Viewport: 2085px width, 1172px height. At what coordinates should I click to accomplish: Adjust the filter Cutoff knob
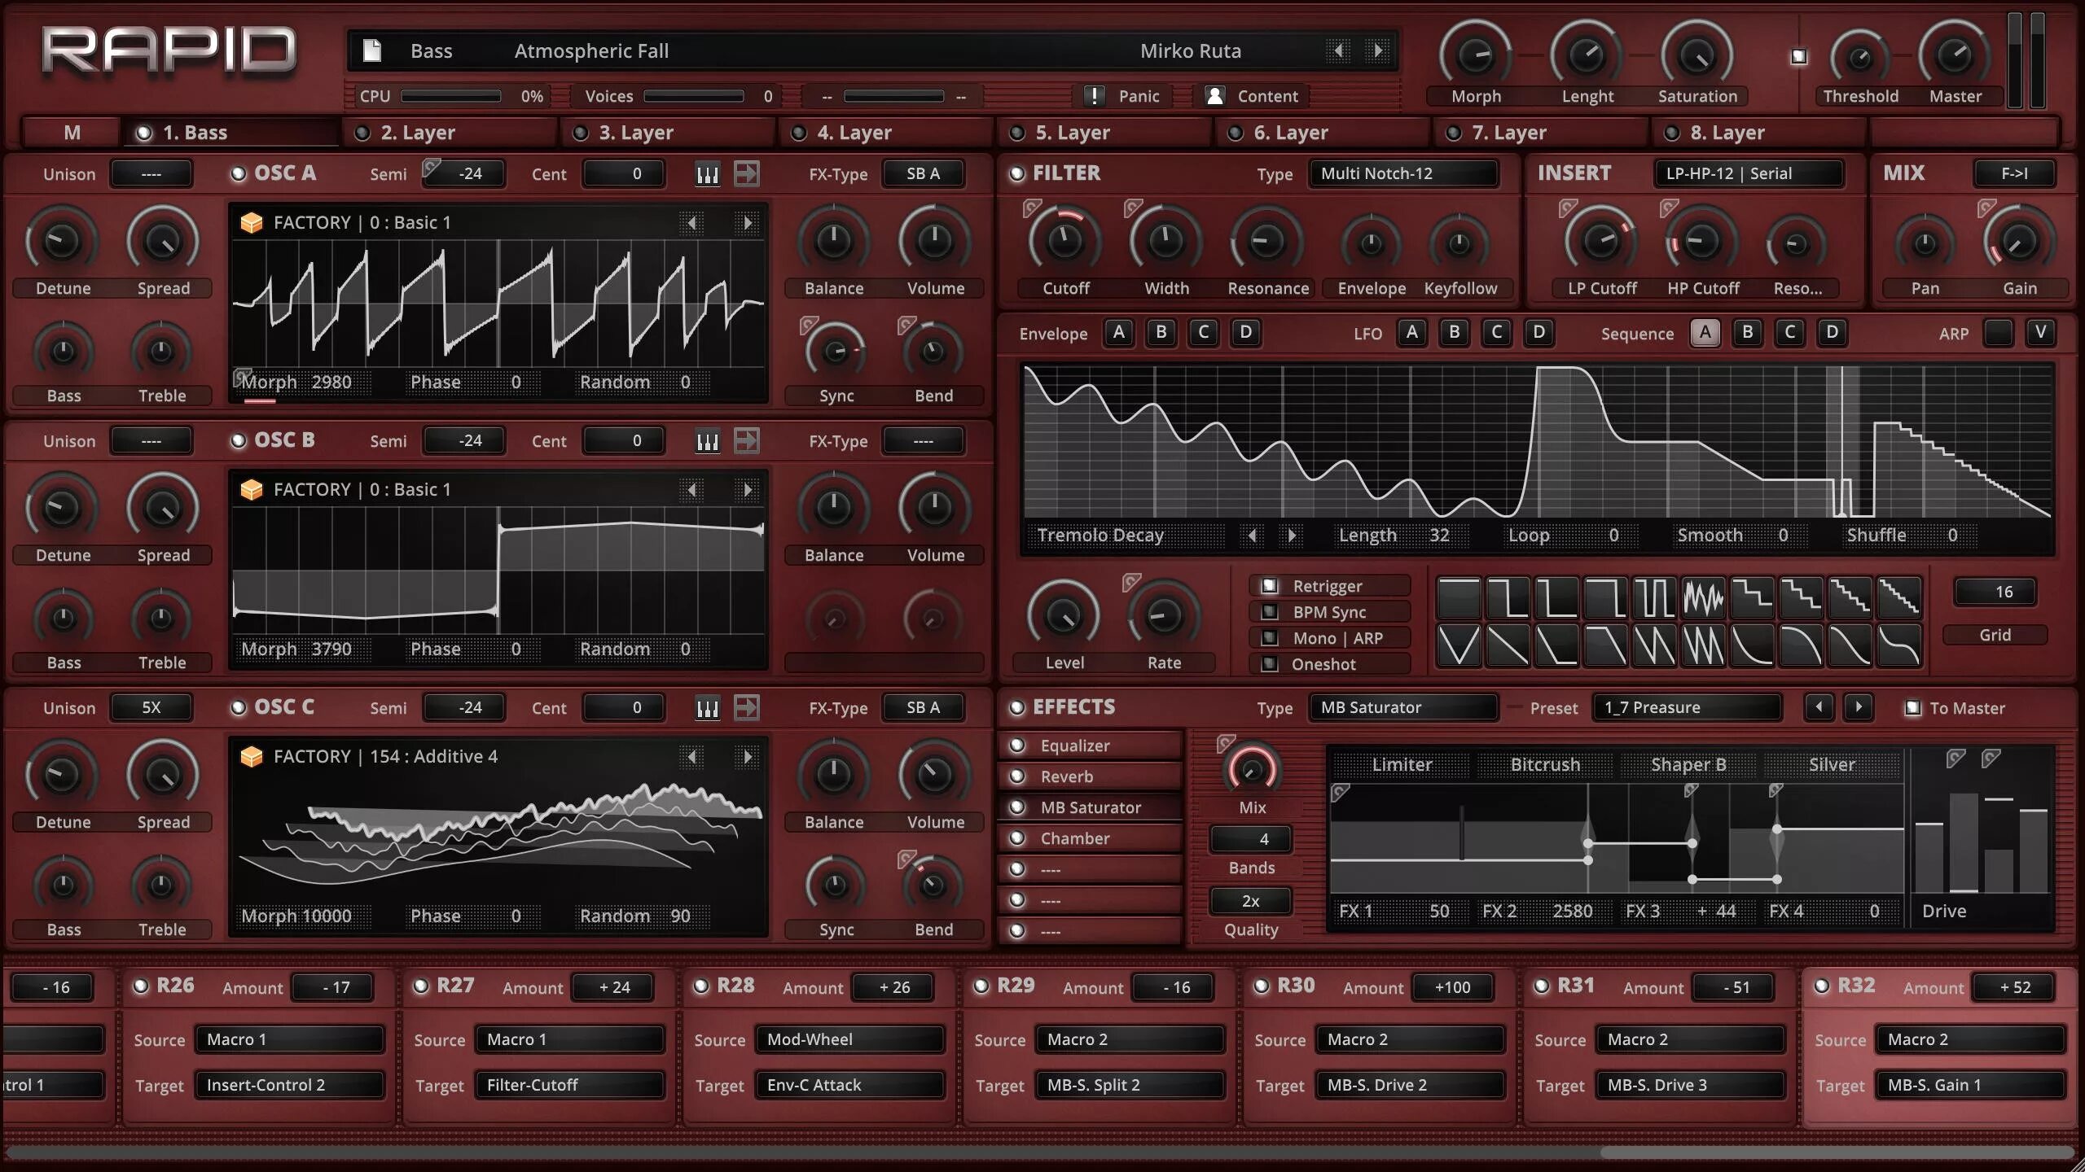point(1064,240)
